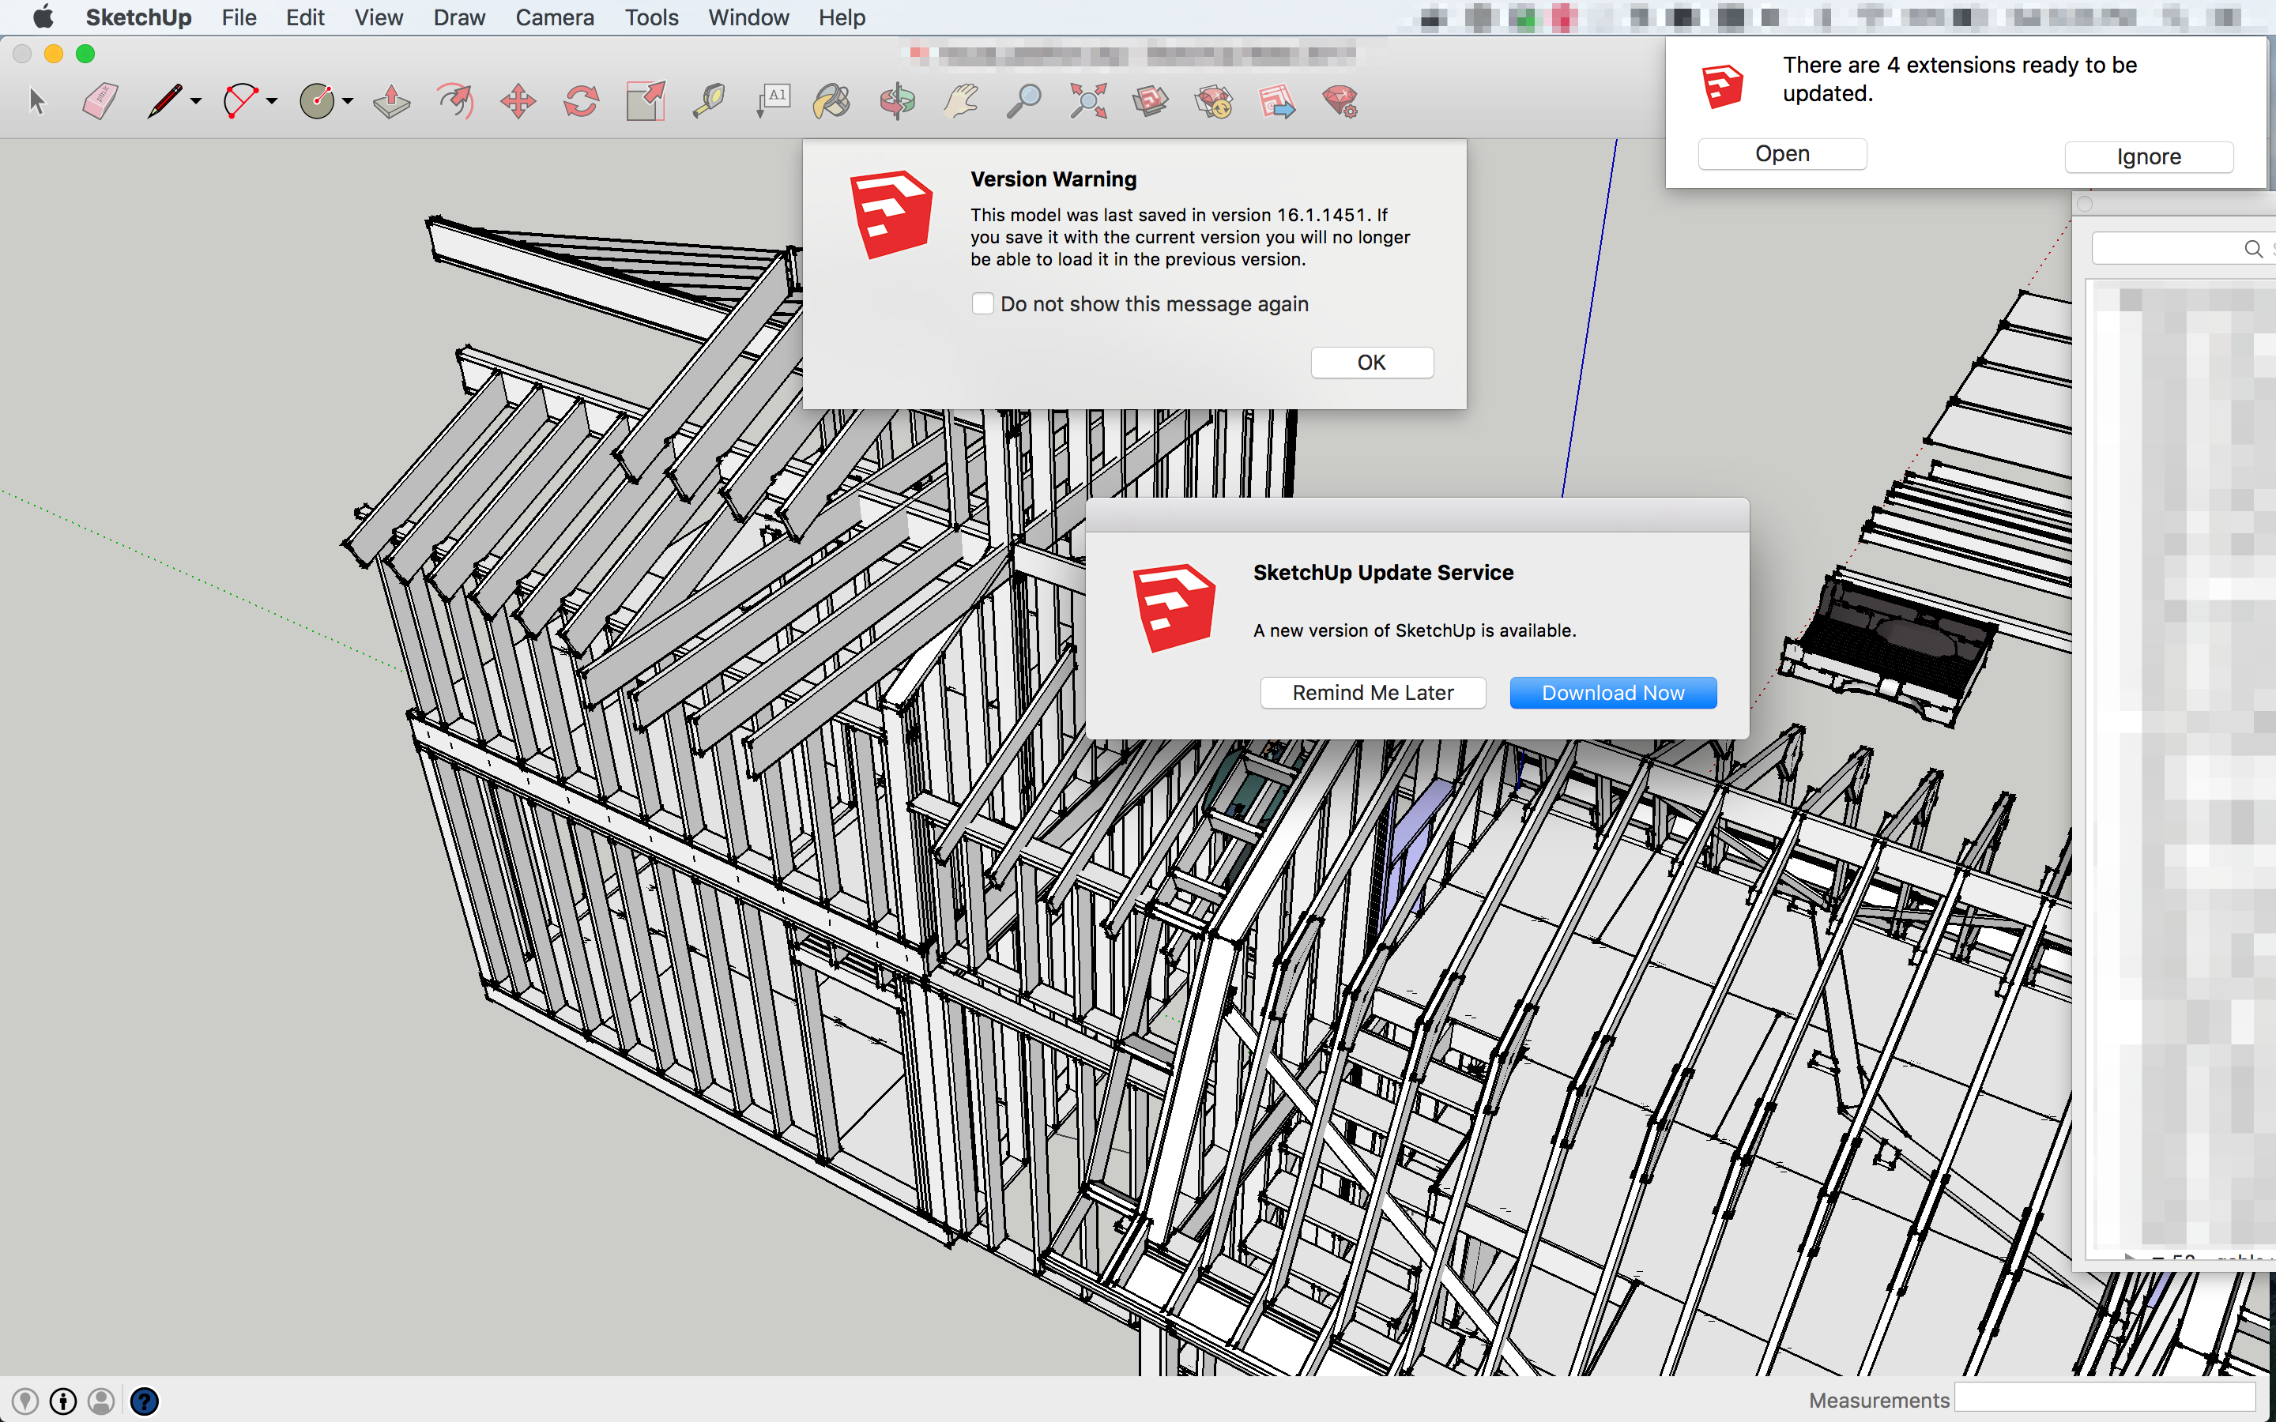
Task: Click Download Now in Update Service dialog
Action: (1613, 693)
